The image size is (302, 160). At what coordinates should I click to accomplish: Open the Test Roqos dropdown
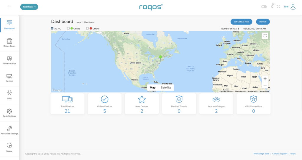click(x=29, y=7)
